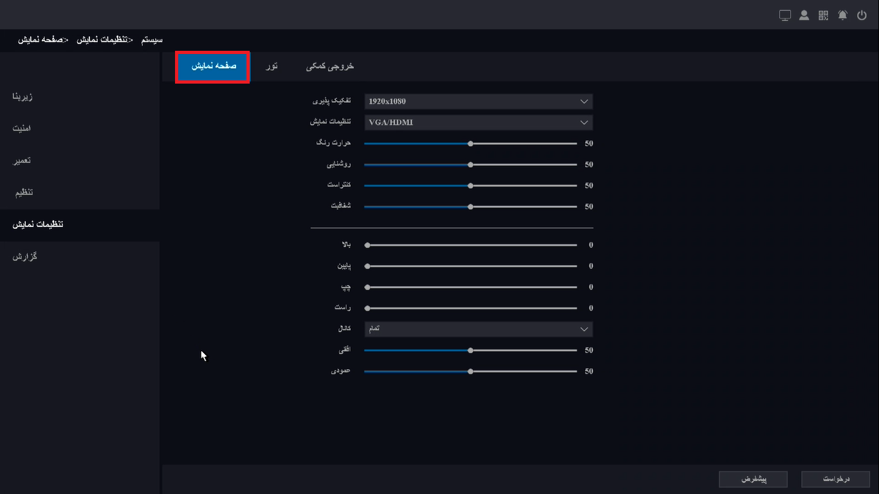Click the چپ margin slider handle

coord(367,287)
